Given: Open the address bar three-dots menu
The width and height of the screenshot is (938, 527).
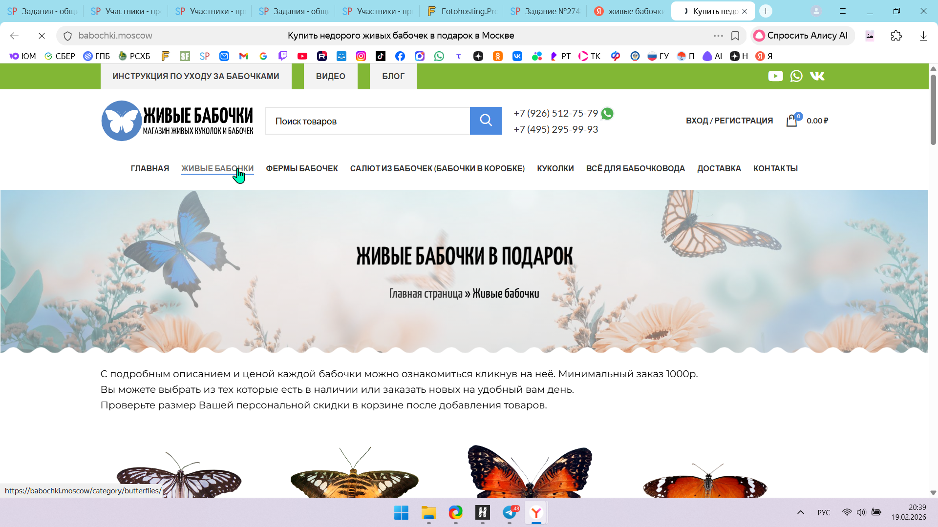Looking at the screenshot, I should tap(718, 36).
